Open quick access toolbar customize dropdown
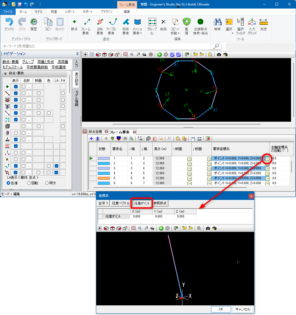Viewport: 296px width, 315px height. pos(37,4)
